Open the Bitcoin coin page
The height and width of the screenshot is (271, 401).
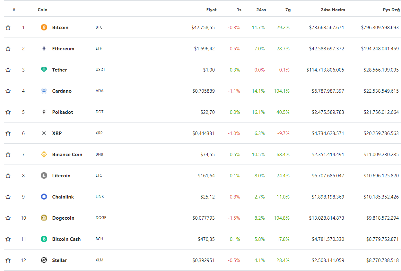pos(60,28)
